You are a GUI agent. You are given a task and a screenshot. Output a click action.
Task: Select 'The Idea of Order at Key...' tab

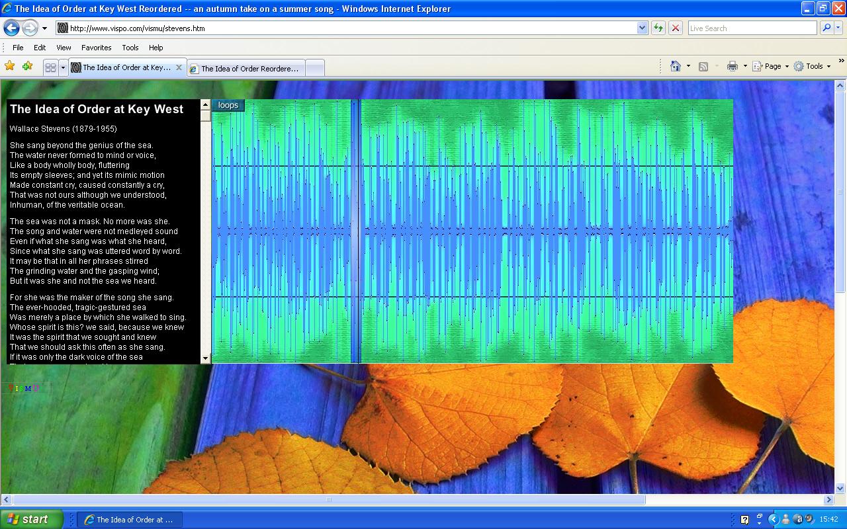click(x=121, y=67)
